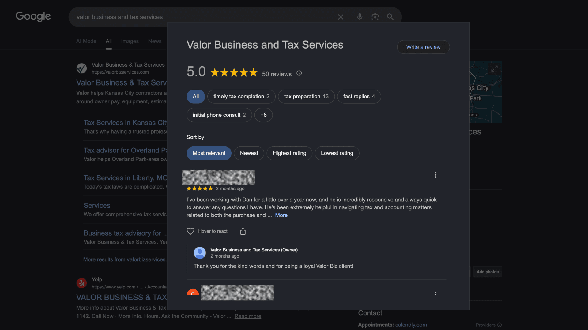Click the Add photos button
Viewport: 588px width, 330px height.
488,272
